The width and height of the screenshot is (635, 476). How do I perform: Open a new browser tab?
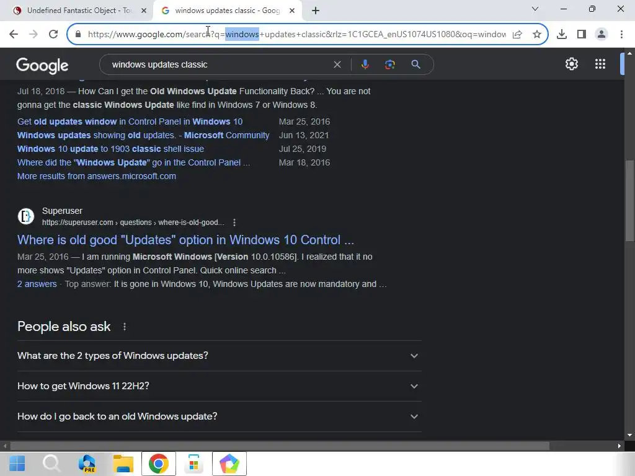[316, 11]
